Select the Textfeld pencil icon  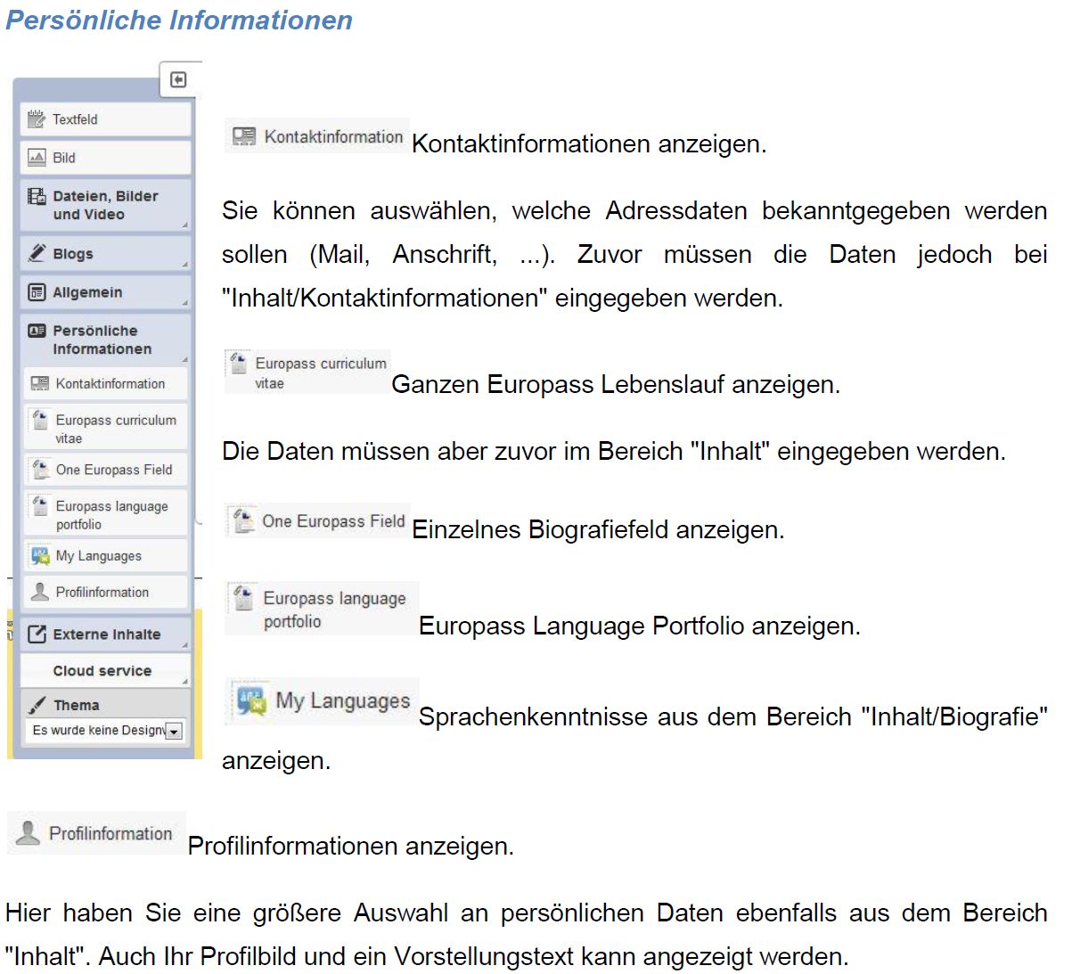pyautogui.click(x=37, y=119)
